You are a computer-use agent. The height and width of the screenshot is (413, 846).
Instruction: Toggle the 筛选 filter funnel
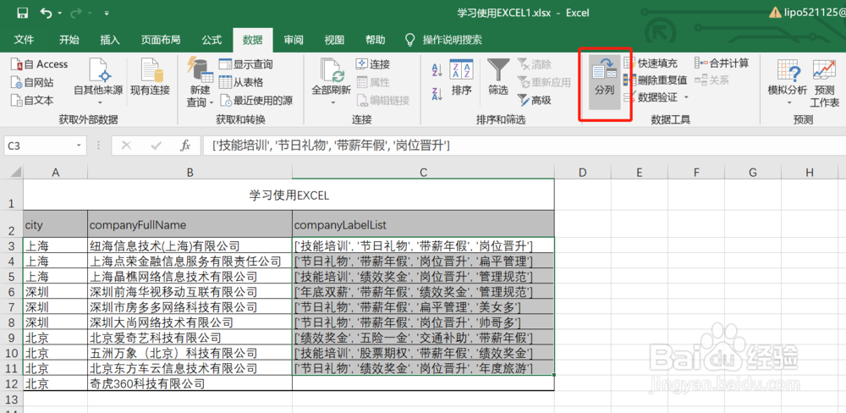click(498, 77)
